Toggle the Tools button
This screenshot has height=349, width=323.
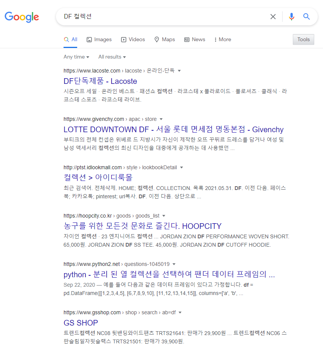tap(303, 39)
